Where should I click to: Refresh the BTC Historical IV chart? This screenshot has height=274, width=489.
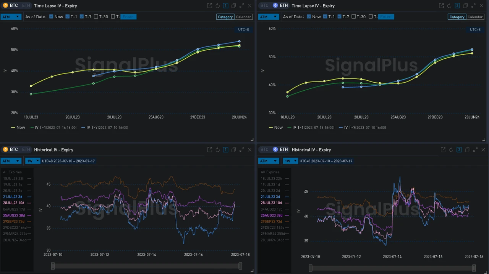(218, 150)
